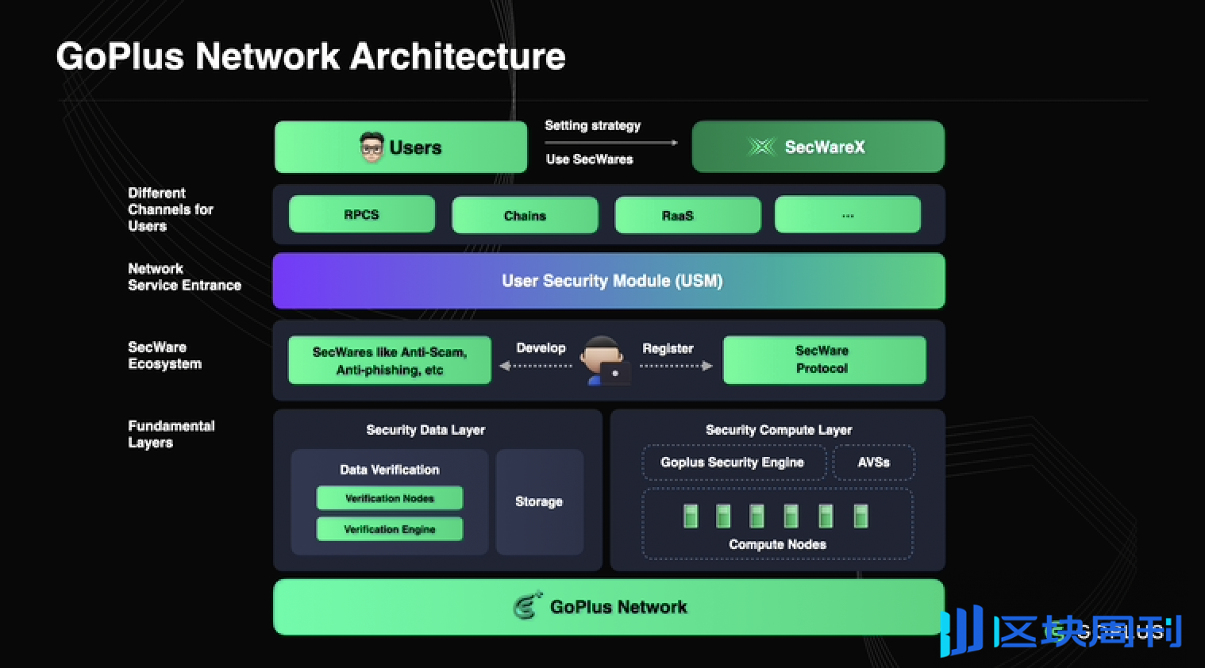Click 'Different Channels for Users' label
The width and height of the screenshot is (1205, 668).
171,209
